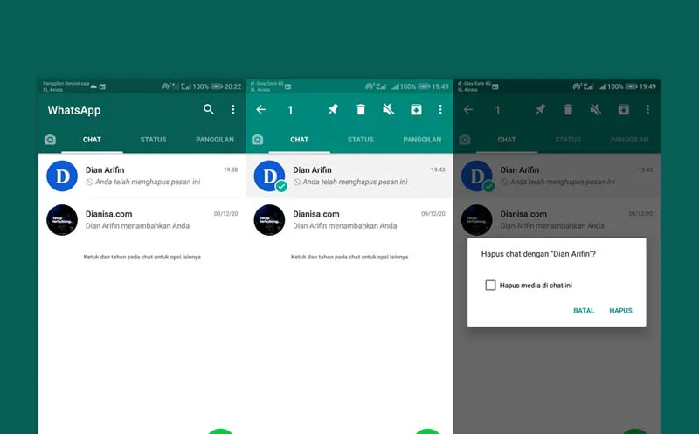Tap Dianisa.com profile picture in middle screen
699x434 pixels.
click(x=269, y=220)
